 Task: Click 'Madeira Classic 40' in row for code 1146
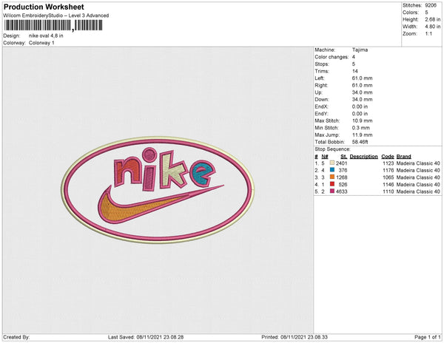(x=418, y=184)
